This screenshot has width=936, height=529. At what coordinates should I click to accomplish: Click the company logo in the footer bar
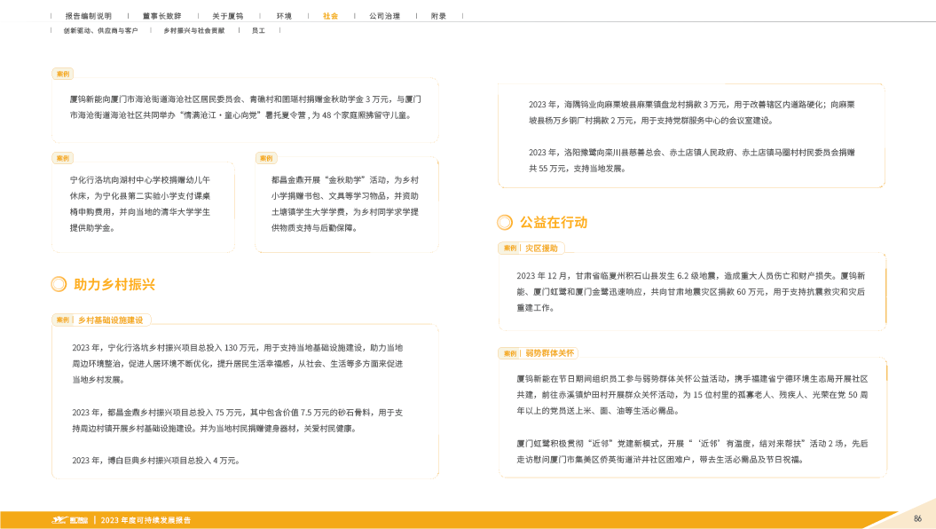click(69, 519)
